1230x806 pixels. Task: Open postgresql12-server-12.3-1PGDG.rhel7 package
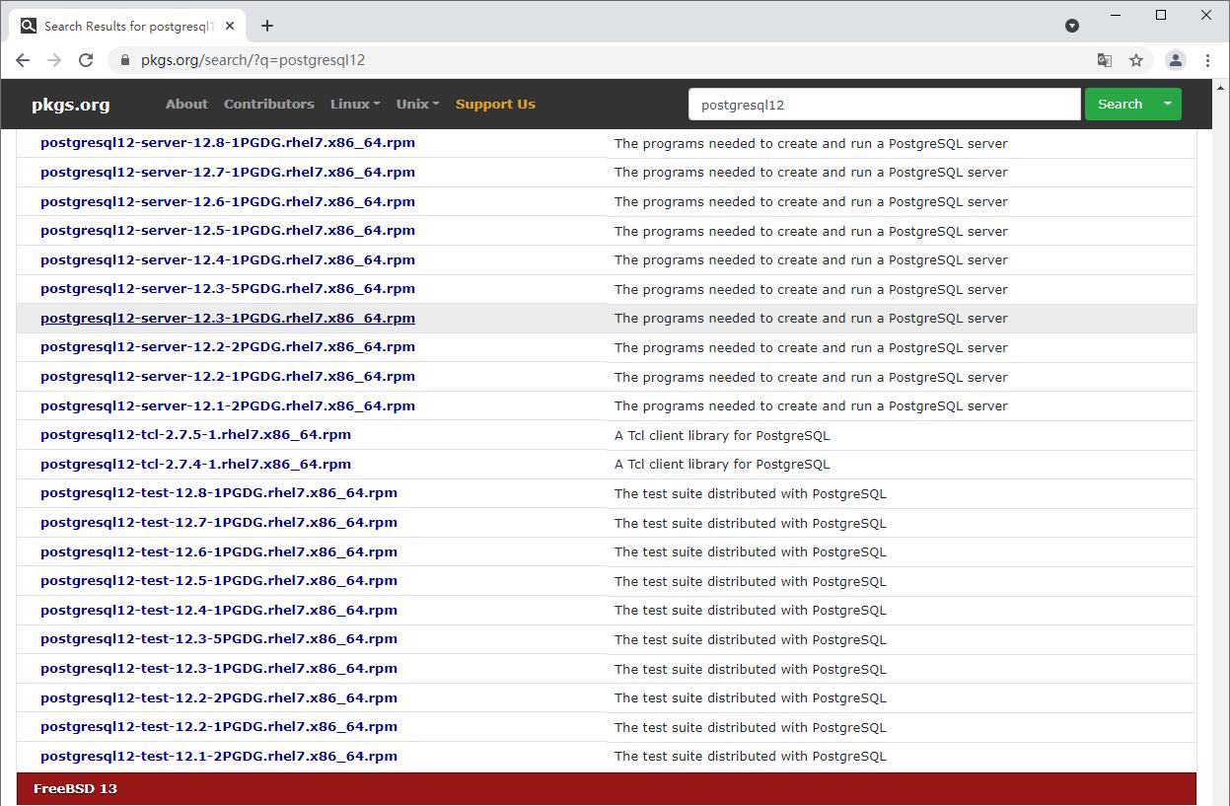(x=228, y=318)
